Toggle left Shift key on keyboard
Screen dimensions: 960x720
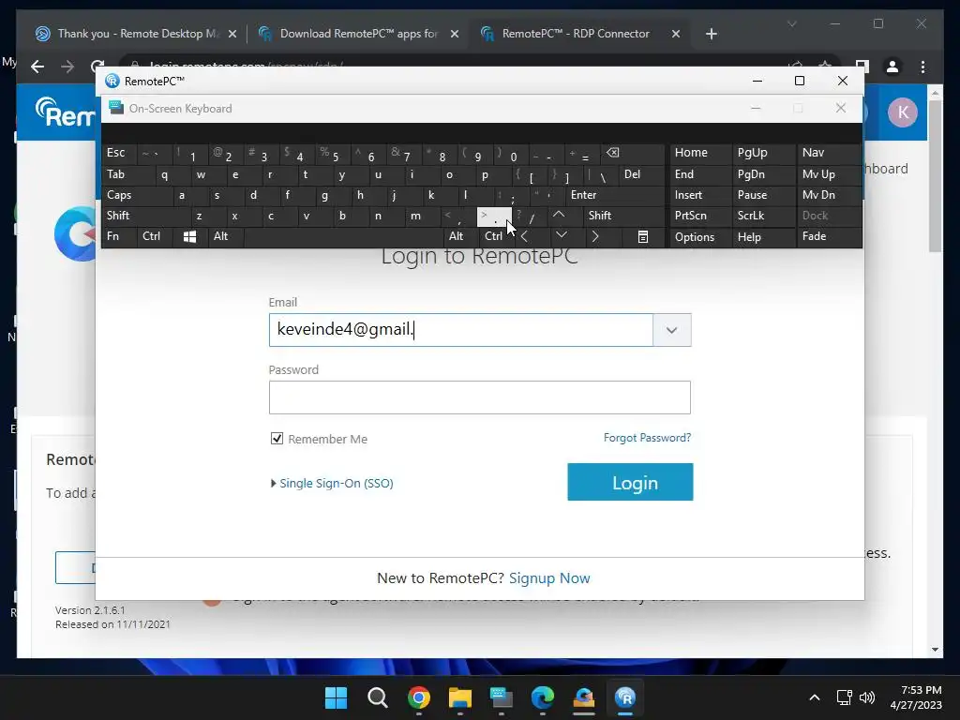tap(145, 216)
